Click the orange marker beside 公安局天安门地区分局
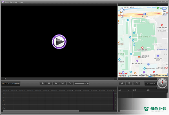Screen dimensions: 169x115 (x=139, y=57)
